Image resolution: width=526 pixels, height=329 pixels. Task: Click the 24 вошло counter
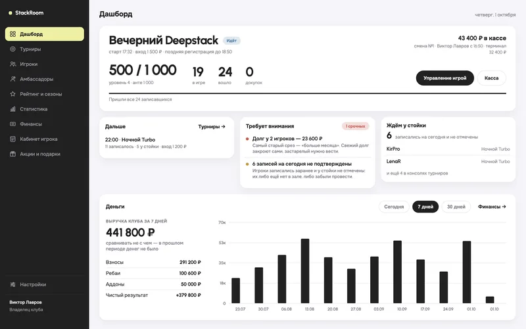[x=225, y=75]
